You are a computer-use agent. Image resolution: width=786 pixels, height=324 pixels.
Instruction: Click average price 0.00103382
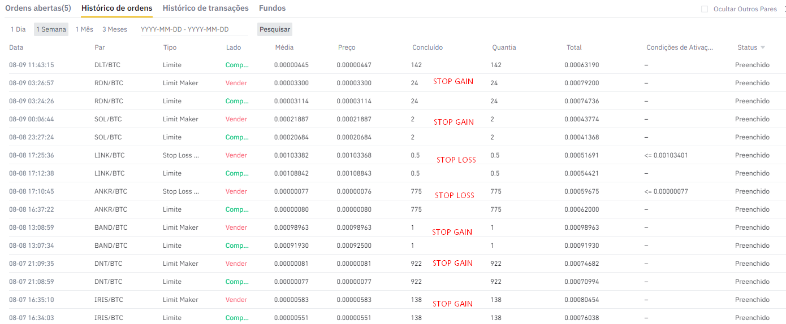tap(292, 155)
